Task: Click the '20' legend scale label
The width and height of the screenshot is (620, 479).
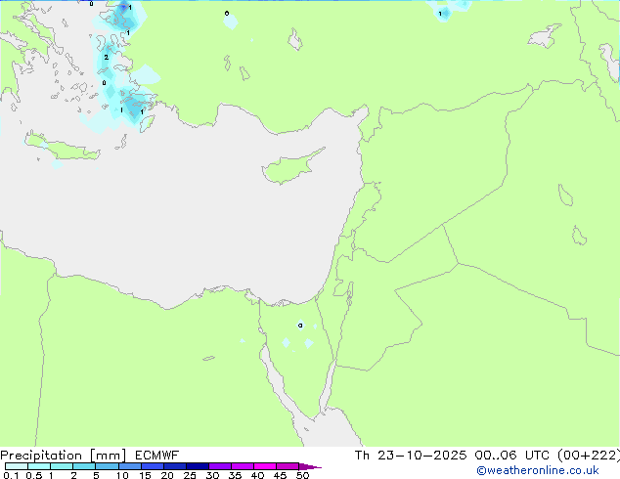Action: 167,475
